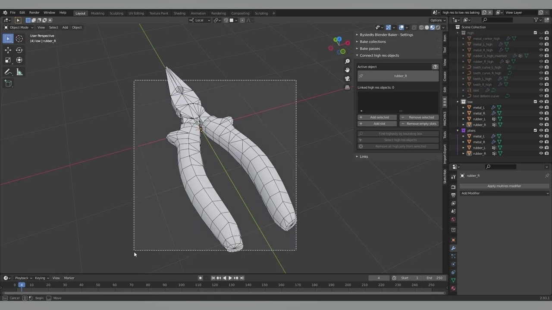Select the Move tool in the toolbar
This screenshot has width=552, height=310.
[x=8, y=50]
